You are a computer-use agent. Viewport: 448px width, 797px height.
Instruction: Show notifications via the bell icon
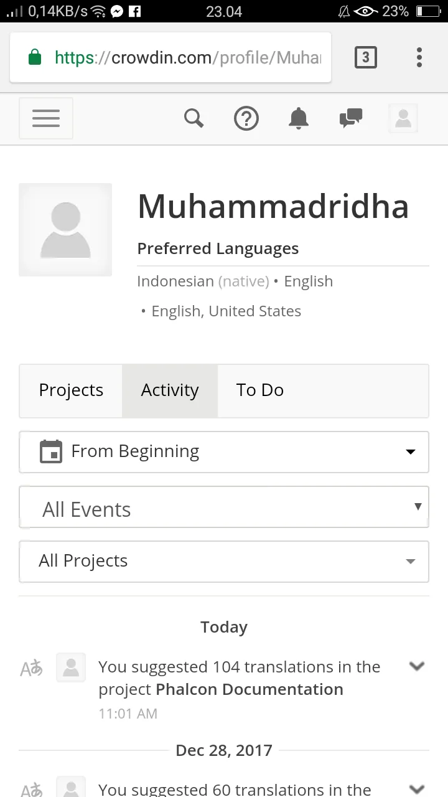(299, 118)
